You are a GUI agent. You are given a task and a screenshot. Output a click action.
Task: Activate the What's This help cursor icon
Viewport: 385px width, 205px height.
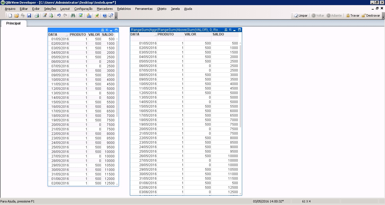[x=111, y=15]
